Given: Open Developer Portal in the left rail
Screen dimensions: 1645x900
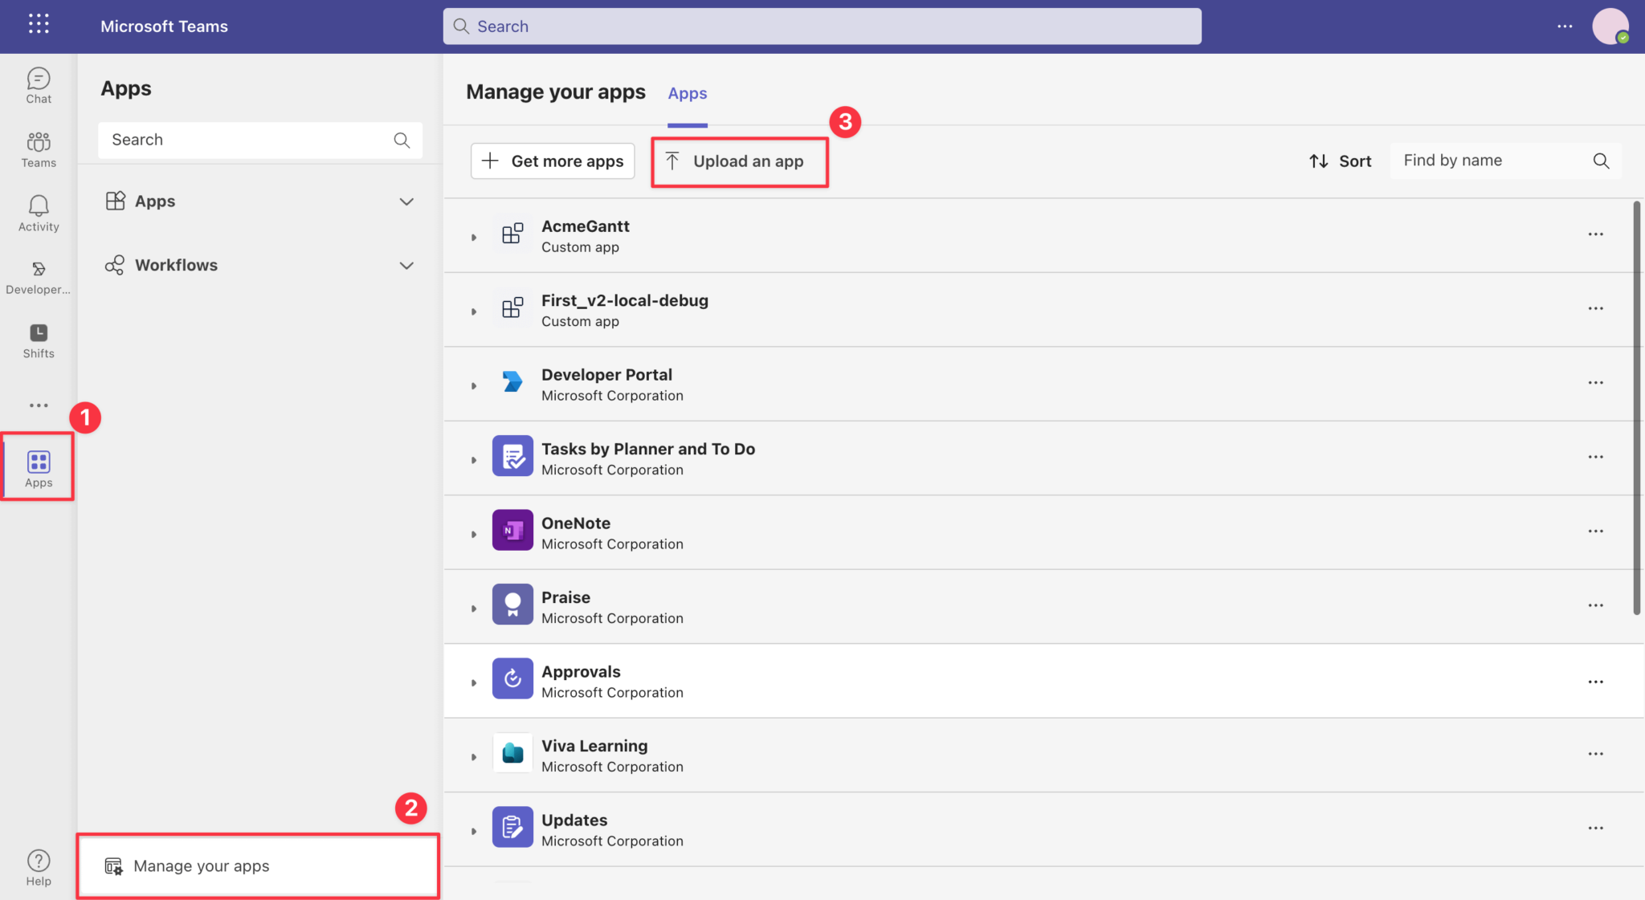Looking at the screenshot, I should tap(39, 277).
